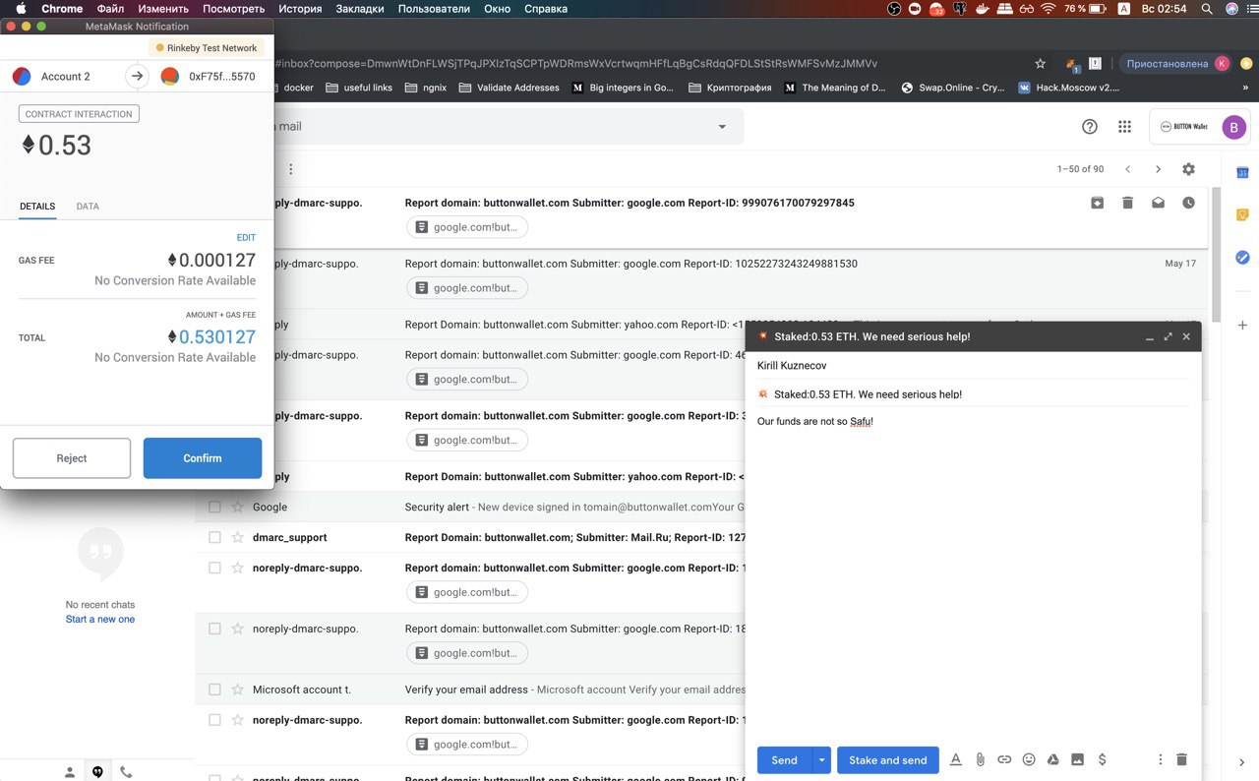The image size is (1259, 781).
Task: Show more hidden bookmarks
Action: point(1245,88)
